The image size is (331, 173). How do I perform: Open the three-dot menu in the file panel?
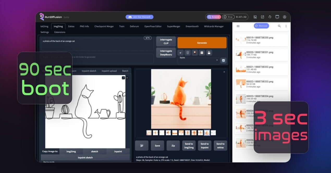(x=286, y=26)
